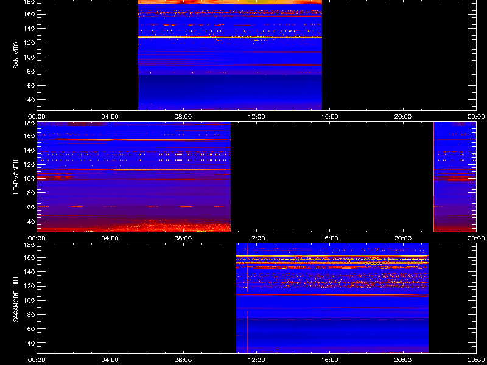Click the 20:00 label under Sagamore Hill plot
487x365 pixels.
[x=403, y=360]
